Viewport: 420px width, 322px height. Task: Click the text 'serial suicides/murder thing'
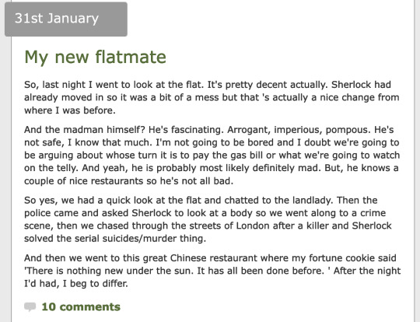click(140, 239)
